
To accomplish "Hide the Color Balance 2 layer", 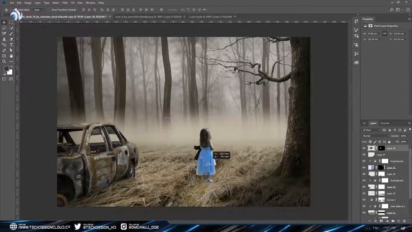I will coord(364,206).
